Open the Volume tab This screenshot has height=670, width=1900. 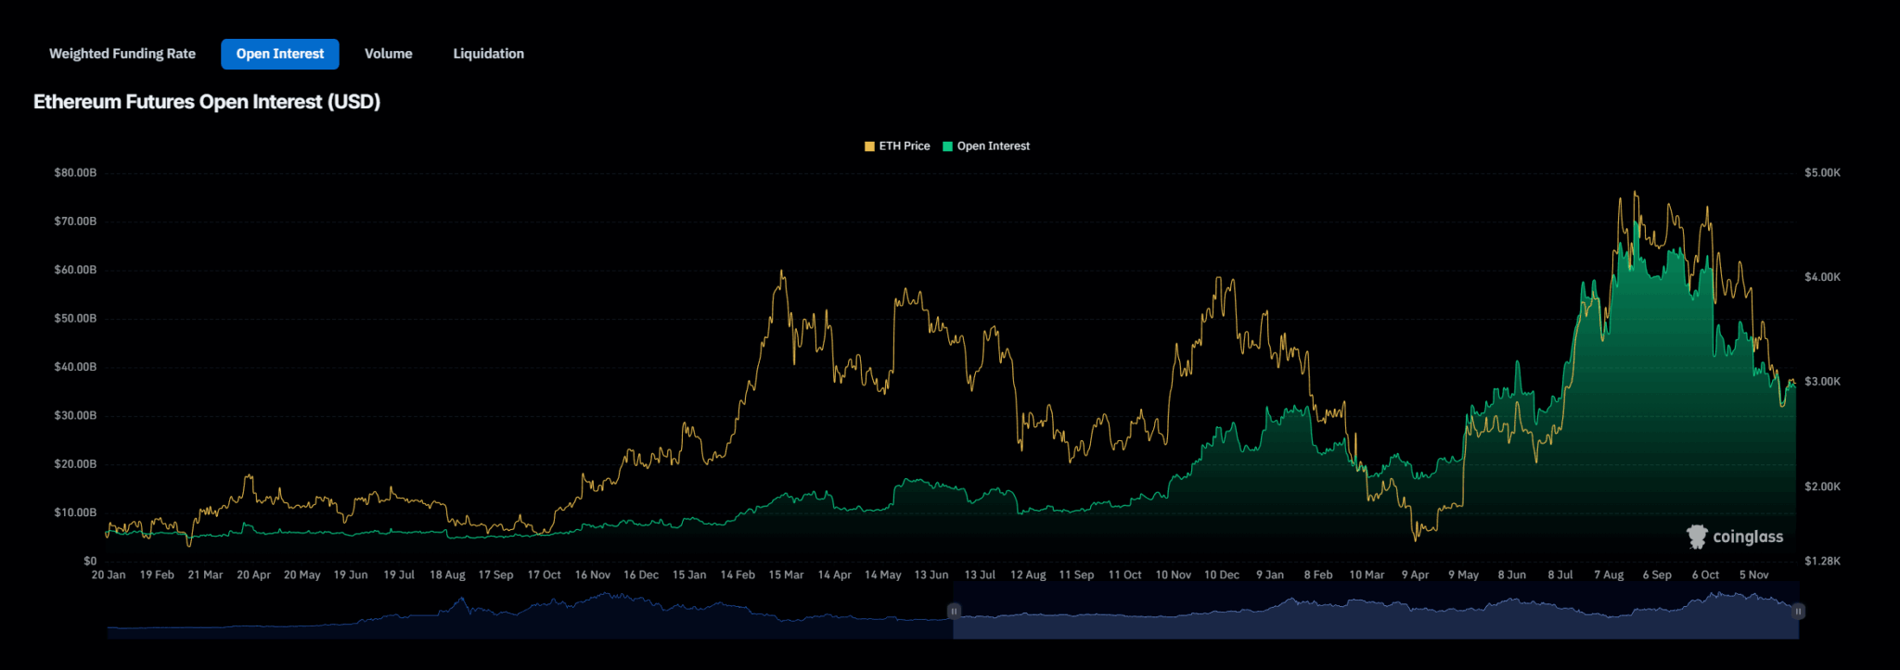click(x=388, y=54)
